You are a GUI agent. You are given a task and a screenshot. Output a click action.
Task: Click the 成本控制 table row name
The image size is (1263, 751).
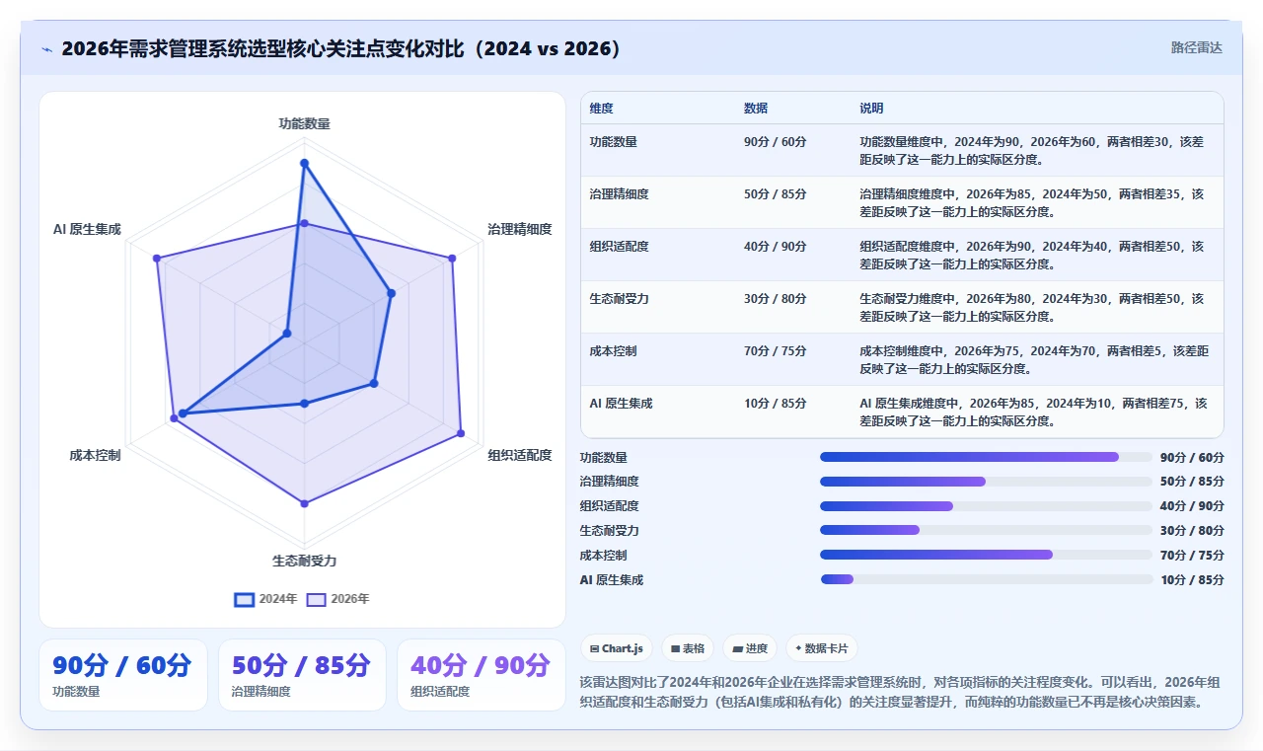(x=614, y=351)
